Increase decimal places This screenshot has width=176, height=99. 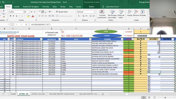click(x=90, y=16)
